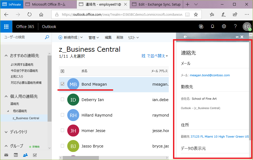Uncheck the Bond Meagan contact checkbox
This screenshot has height=160, width=253.
tap(62, 84)
